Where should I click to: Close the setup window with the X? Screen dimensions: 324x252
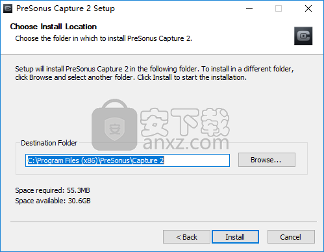tap(308, 8)
